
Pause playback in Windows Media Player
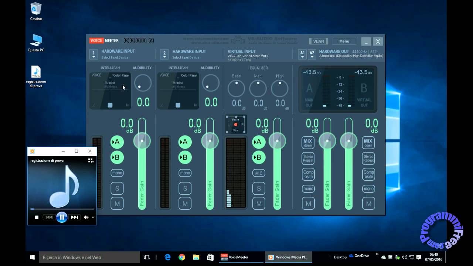62,217
